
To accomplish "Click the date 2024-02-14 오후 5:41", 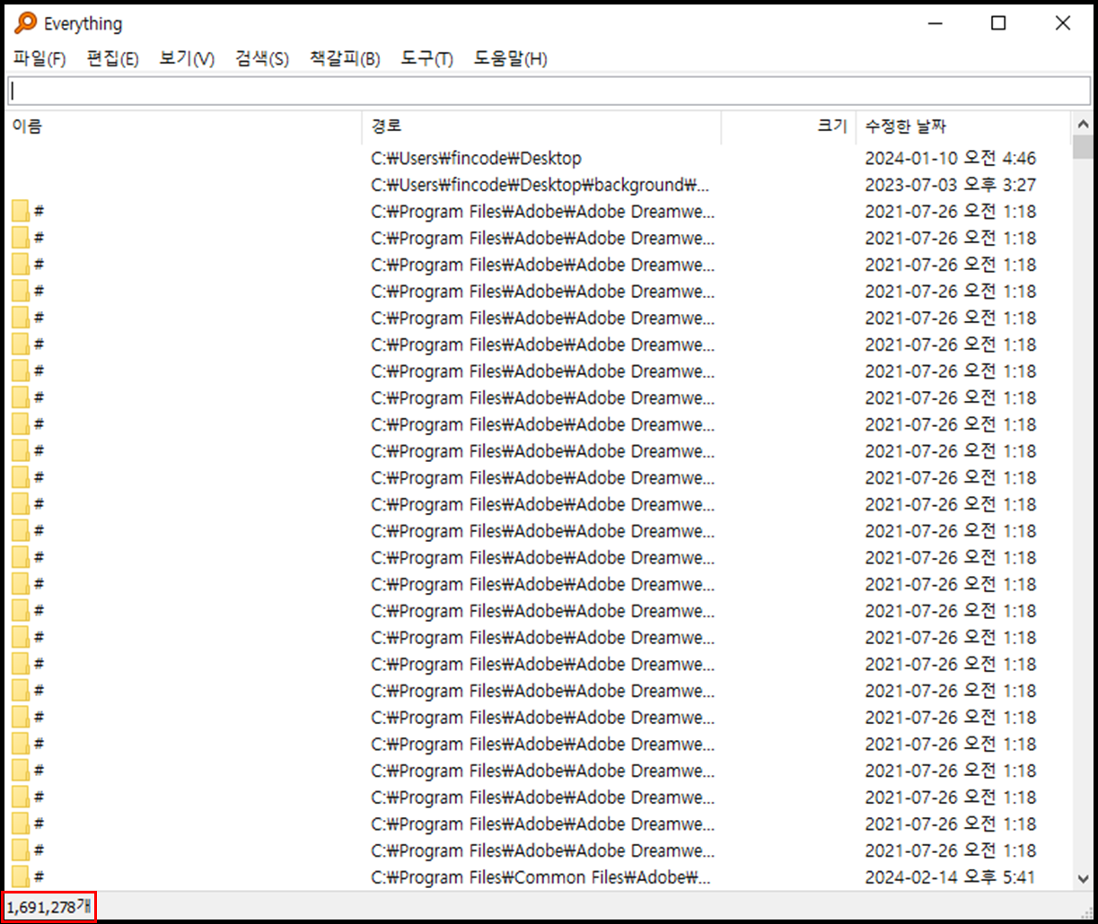I will pyautogui.click(x=950, y=877).
